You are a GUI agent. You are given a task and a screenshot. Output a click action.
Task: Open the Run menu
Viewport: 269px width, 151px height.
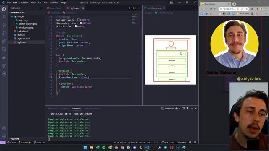click(45, 3)
